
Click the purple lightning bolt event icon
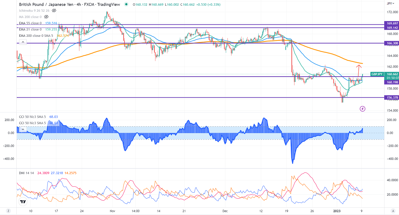tap(362, 109)
